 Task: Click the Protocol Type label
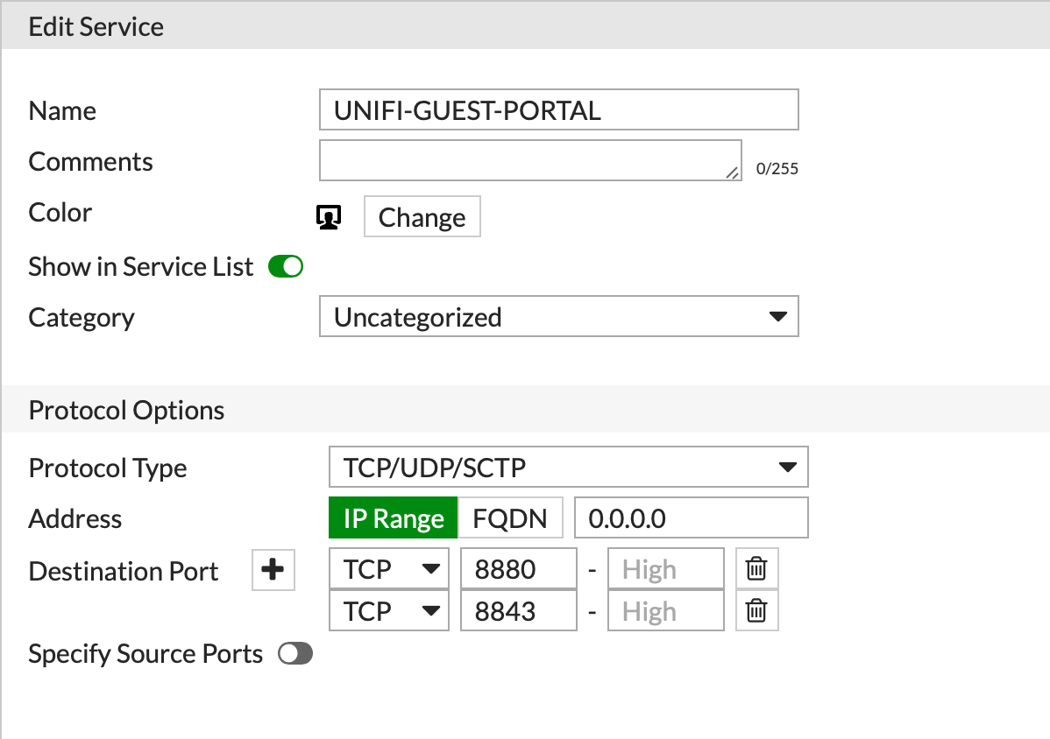(107, 468)
